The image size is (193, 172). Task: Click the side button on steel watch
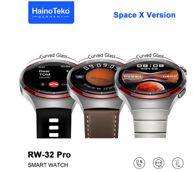point(181,93)
